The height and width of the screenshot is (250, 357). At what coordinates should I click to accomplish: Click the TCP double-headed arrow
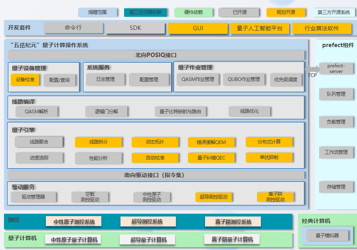[x=312, y=69]
